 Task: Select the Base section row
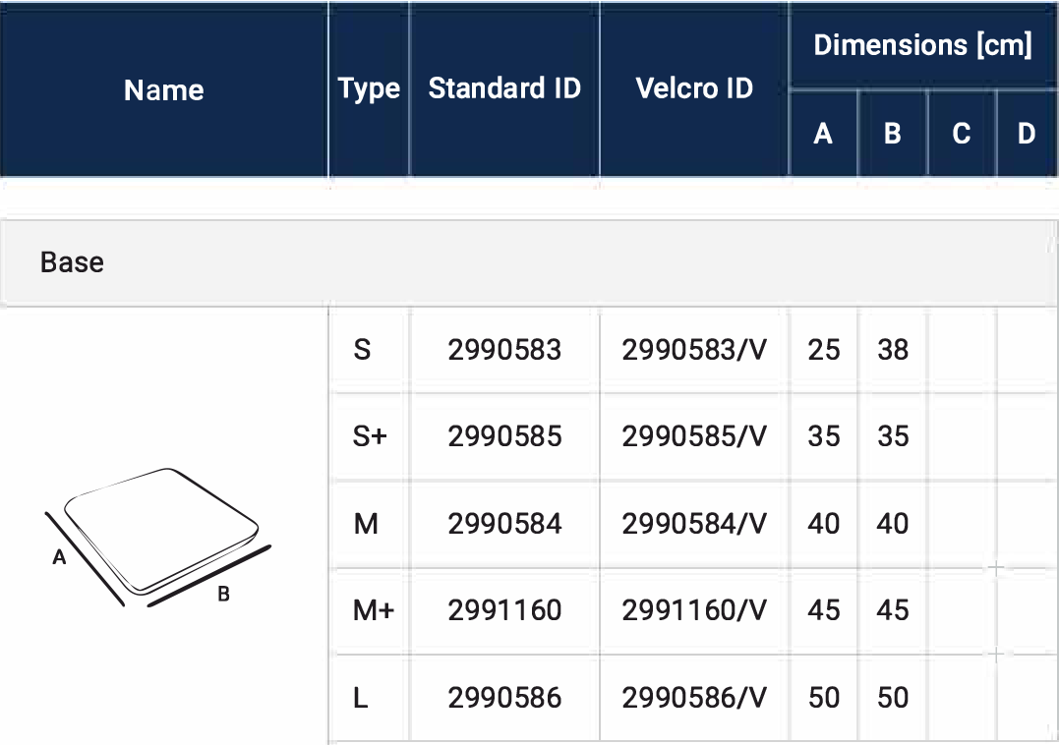(529, 262)
